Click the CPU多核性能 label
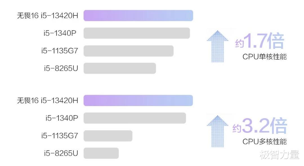This screenshot has width=304, height=166. coord(264,142)
